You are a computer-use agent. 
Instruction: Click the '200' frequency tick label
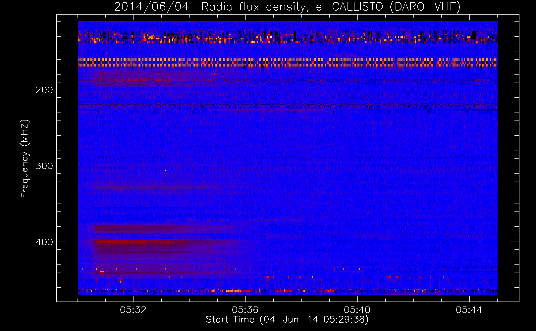coord(44,90)
